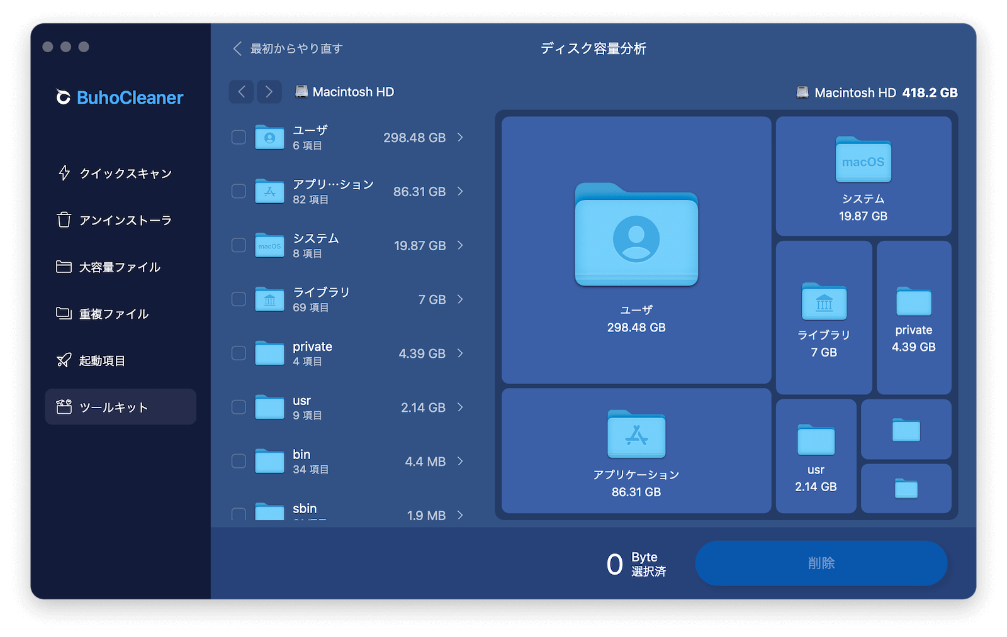This screenshot has width=1007, height=637.
Task: Expand the 86.31 GB applications row chevron
Action: [460, 191]
